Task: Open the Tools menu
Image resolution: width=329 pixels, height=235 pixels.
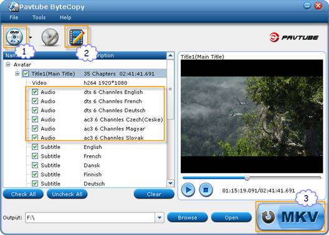Action: [39, 17]
